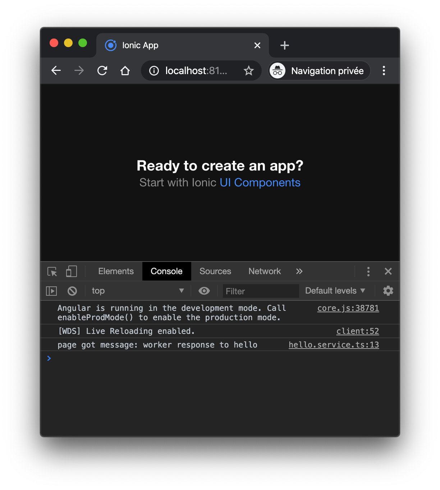The width and height of the screenshot is (440, 490).
Task: Toggle the device toolbar icon
Action: (x=71, y=272)
